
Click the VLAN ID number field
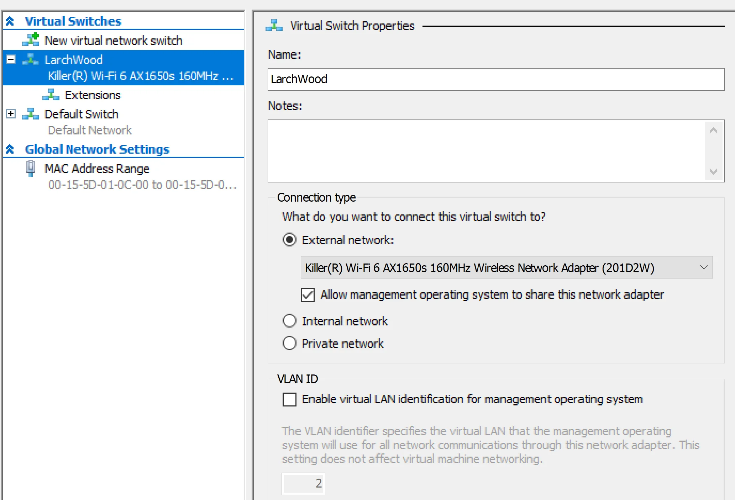[x=303, y=484]
